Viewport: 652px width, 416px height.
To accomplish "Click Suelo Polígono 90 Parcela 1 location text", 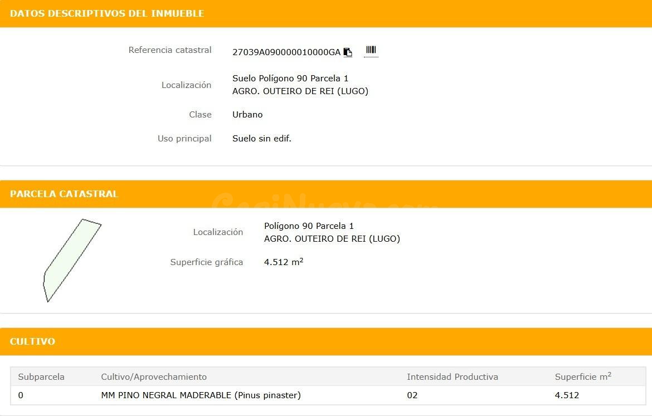I will [x=290, y=79].
